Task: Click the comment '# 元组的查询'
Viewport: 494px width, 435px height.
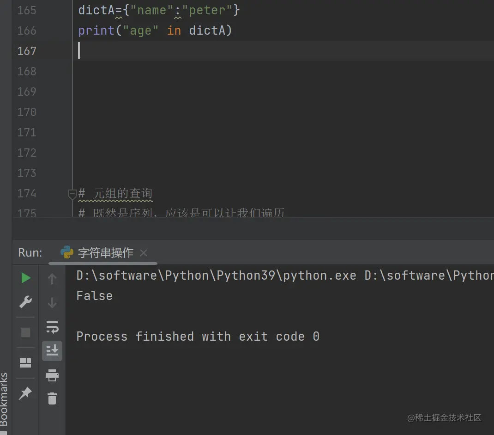Action: click(115, 193)
